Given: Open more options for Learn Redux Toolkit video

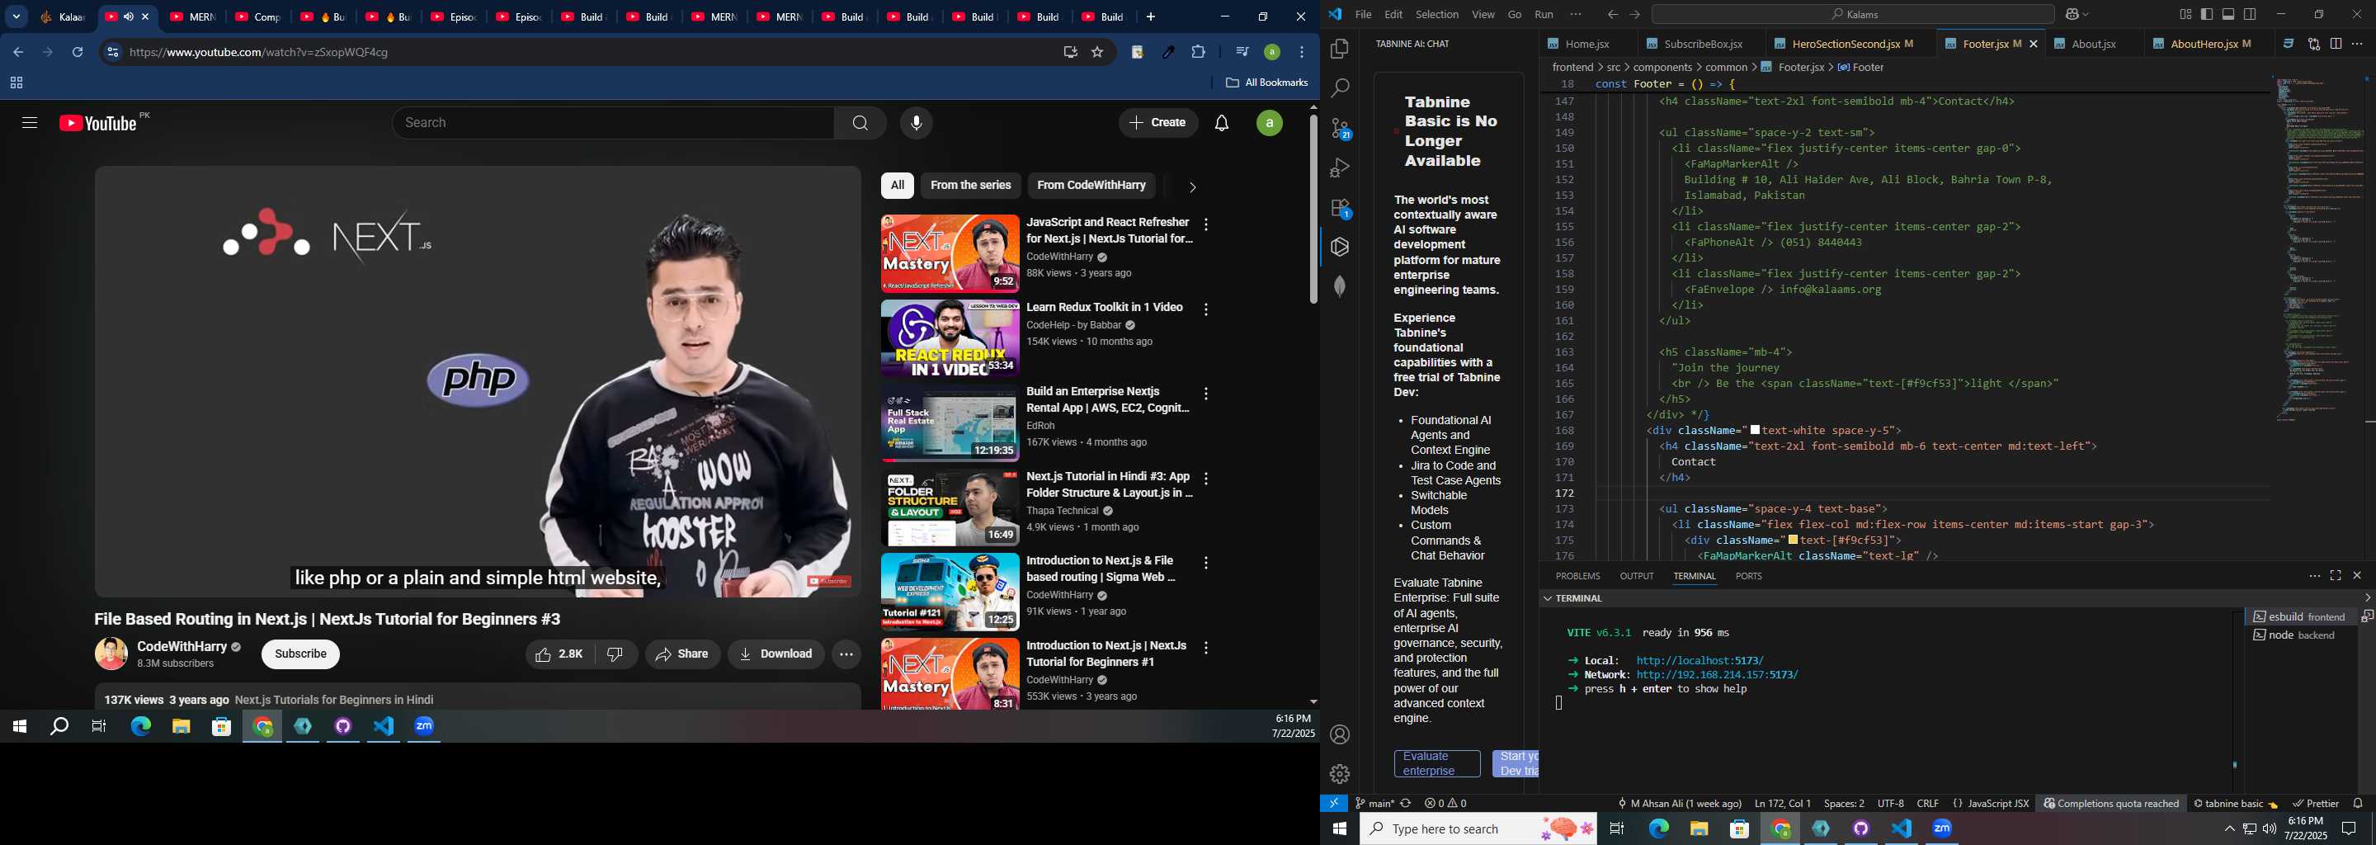Looking at the screenshot, I should (1205, 310).
